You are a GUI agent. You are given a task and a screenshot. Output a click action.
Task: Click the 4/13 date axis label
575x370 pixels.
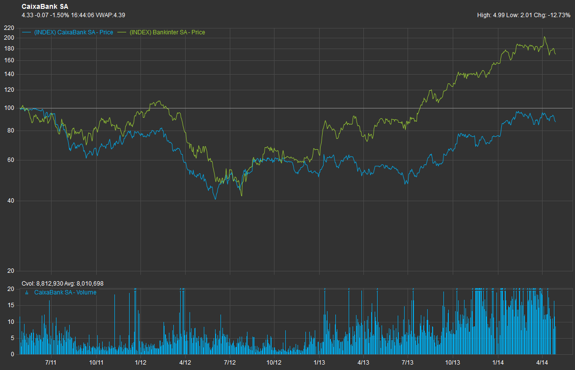pyautogui.click(x=363, y=362)
